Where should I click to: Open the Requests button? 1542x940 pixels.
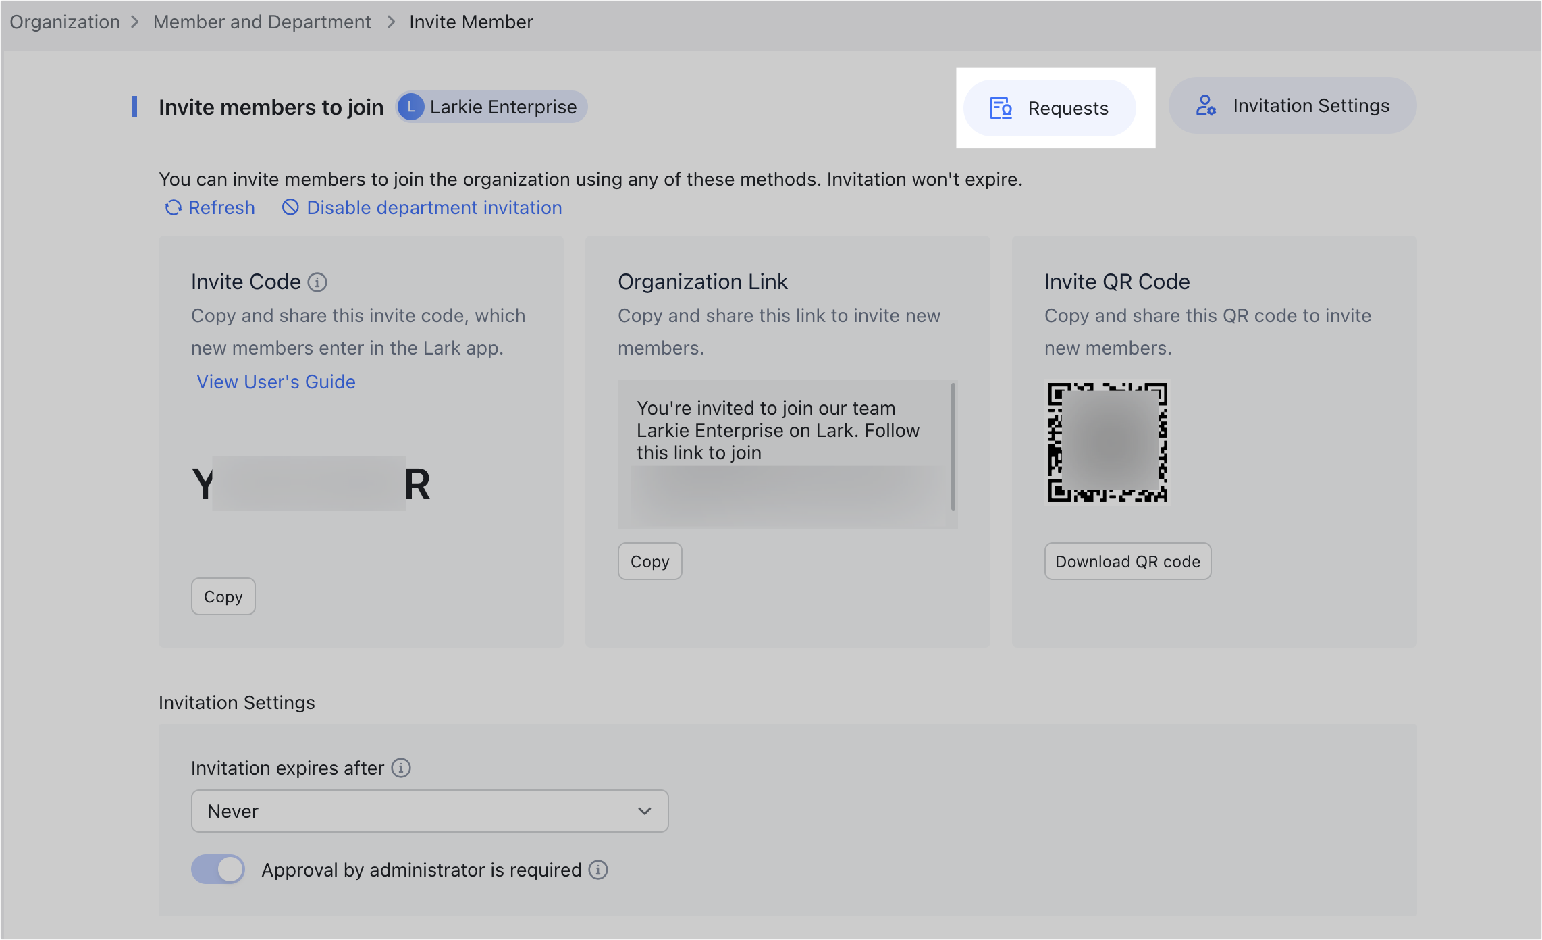tap(1049, 108)
